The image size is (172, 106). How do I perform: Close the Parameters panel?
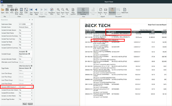pos(32,20)
